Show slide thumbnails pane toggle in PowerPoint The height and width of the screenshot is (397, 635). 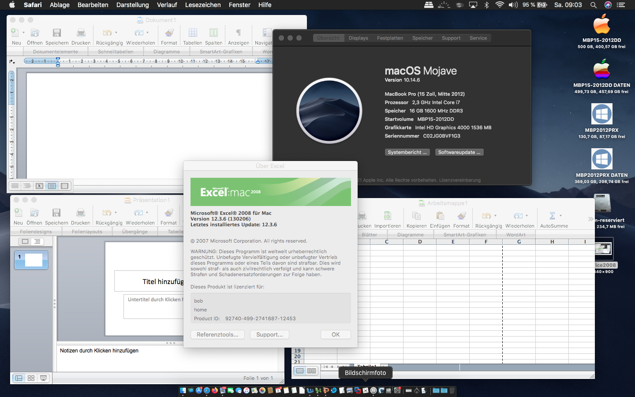(x=25, y=241)
